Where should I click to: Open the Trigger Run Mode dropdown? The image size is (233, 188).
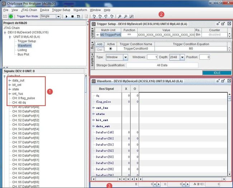[58, 16]
